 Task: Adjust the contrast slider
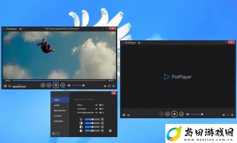pyautogui.click(x=92, y=123)
